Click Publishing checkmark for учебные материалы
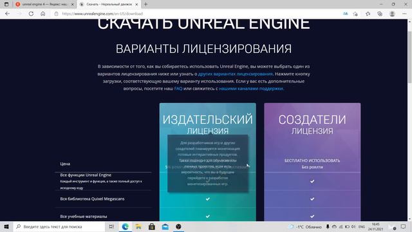The image size is (412, 232). point(207,217)
